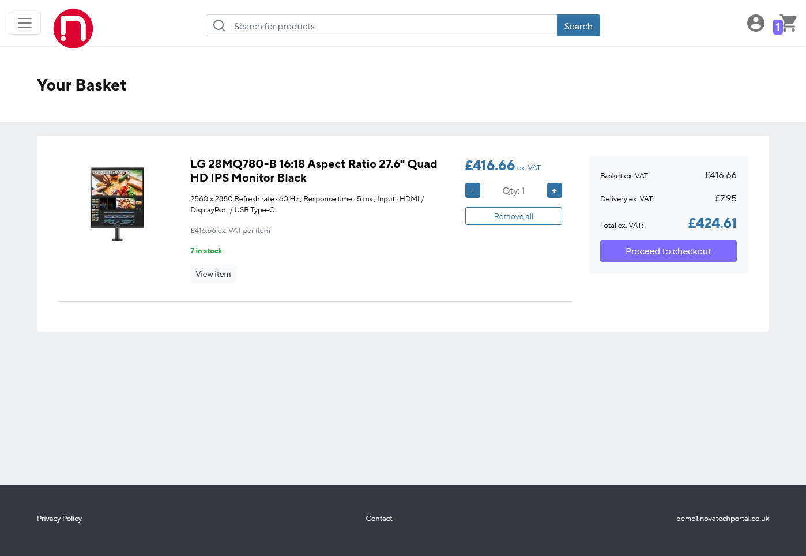The width and height of the screenshot is (806, 556).
Task: Open the Contact footer link
Action: tap(379, 519)
